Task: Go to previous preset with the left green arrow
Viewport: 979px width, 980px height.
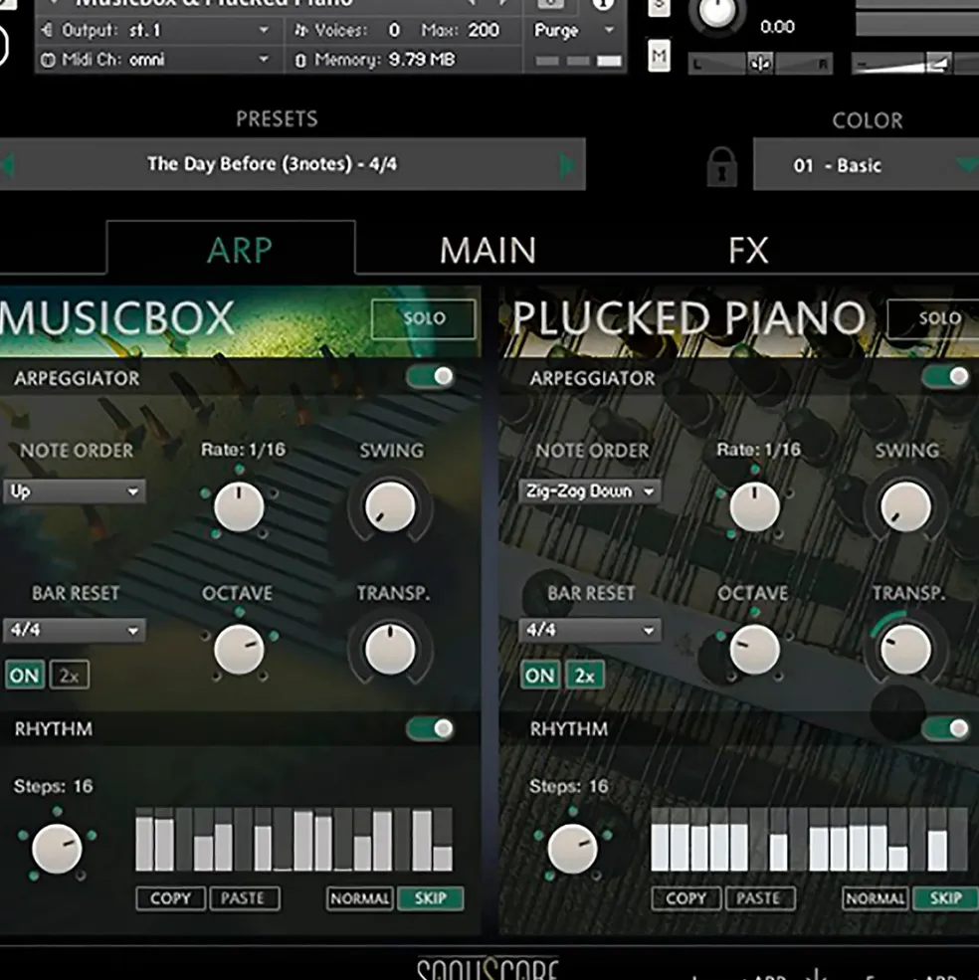Action: click(8, 165)
